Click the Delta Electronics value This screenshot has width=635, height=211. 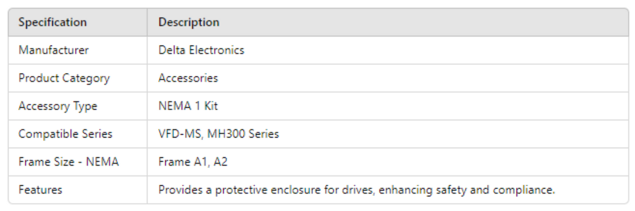(x=201, y=51)
